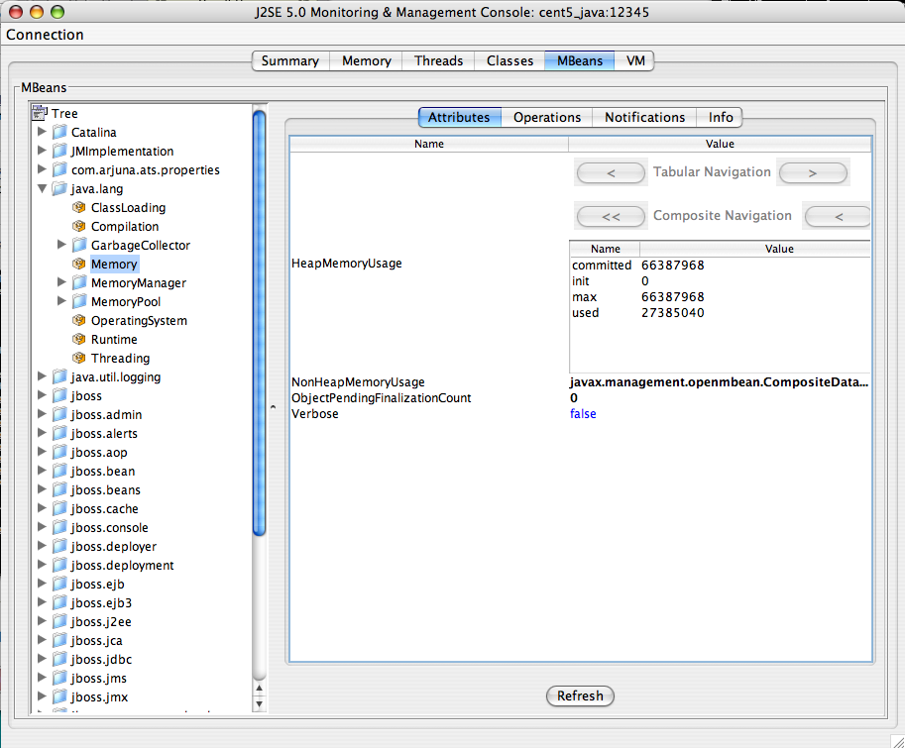This screenshot has height=748, width=905.
Task: Expand the jboss.jmx node arrow
Action: pos(42,696)
